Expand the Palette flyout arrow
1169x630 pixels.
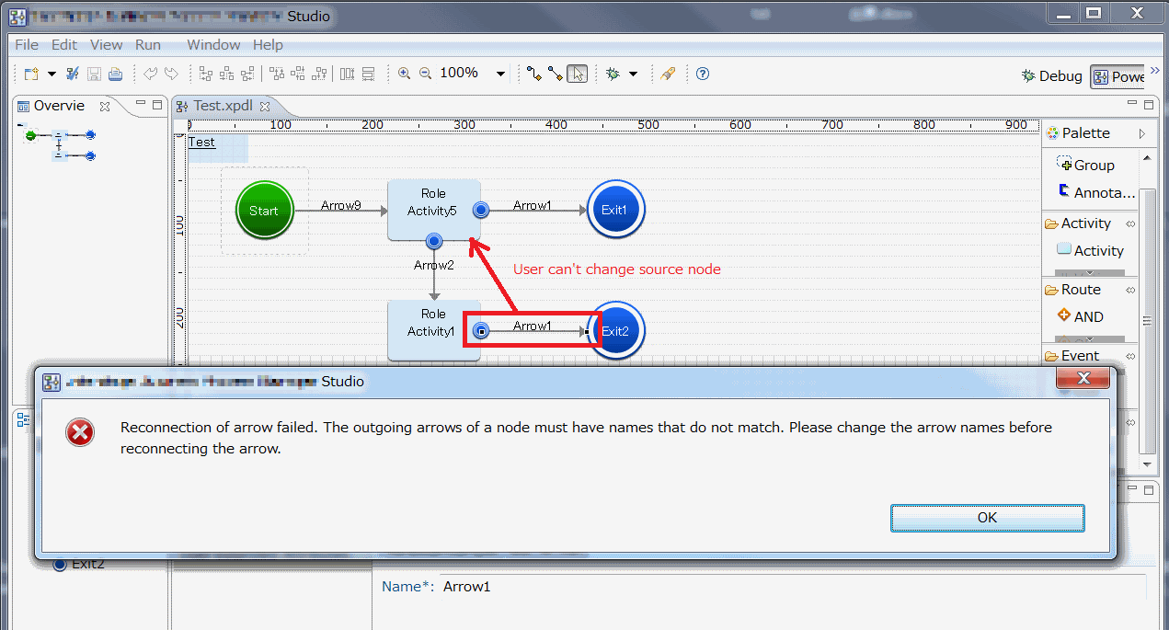[1142, 133]
